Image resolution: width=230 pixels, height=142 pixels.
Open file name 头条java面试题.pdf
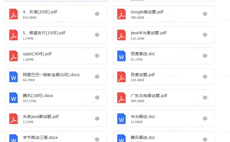[41, 117]
